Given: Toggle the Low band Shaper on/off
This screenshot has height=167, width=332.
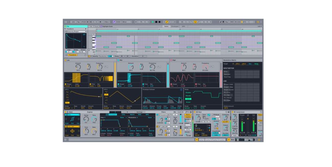Looking at the screenshot, I should pos(65,84).
